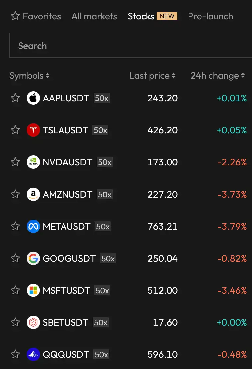Viewport: 252px width, 369px height.
Task: Click the Amazon logo icon
Action: 33,195
